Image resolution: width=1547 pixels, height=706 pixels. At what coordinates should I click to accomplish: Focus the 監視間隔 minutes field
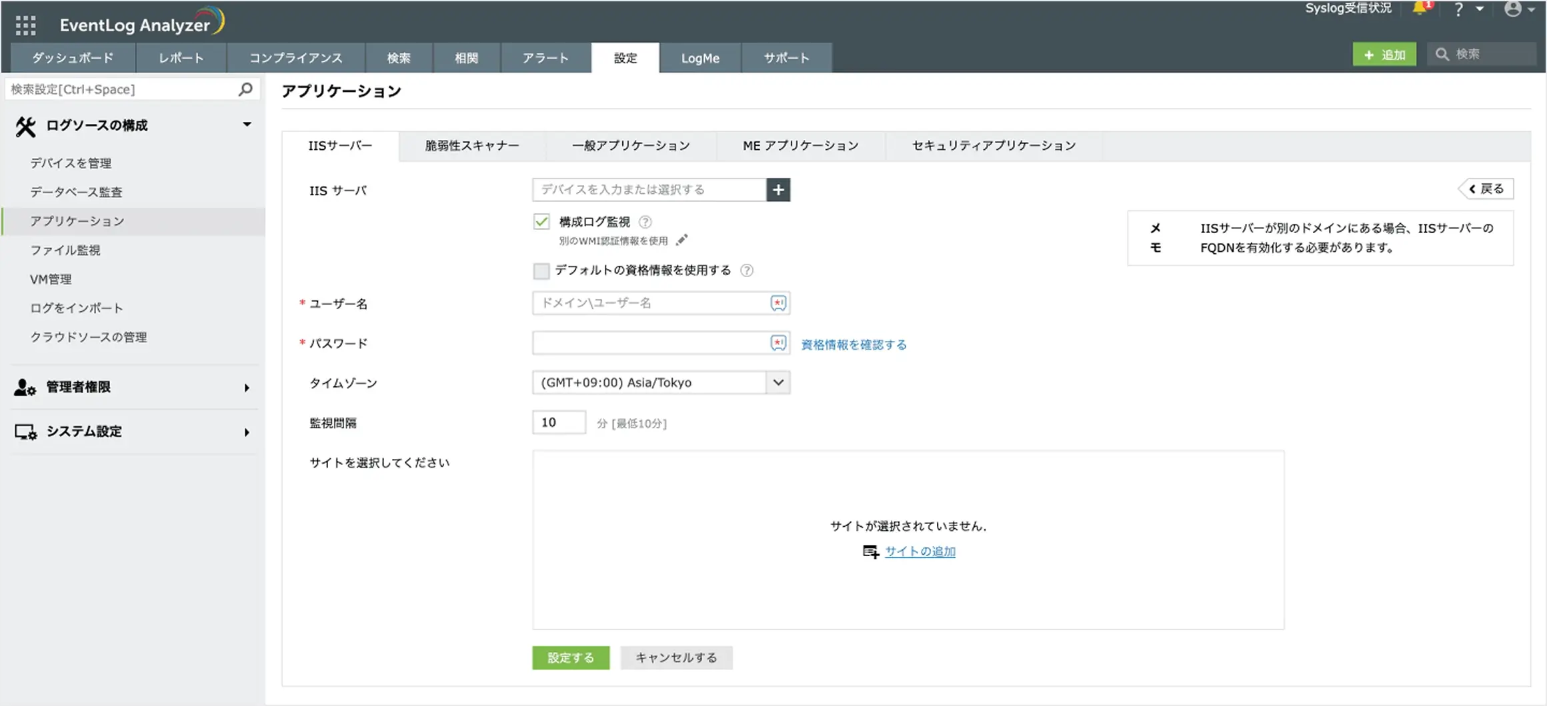pos(559,422)
